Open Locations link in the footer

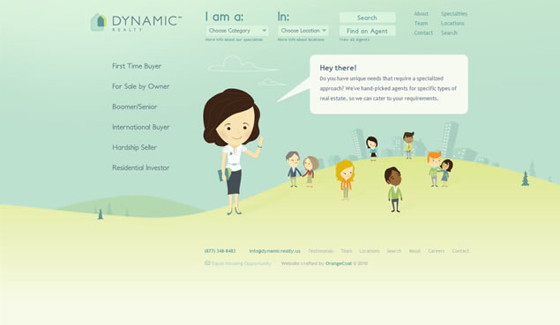pos(370,251)
